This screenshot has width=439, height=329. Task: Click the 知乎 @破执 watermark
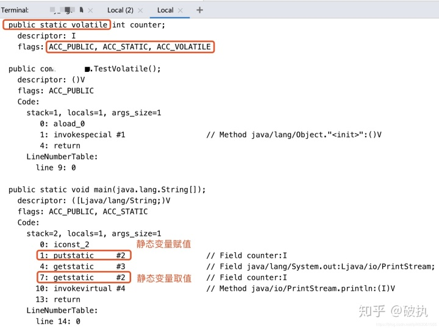click(x=393, y=311)
